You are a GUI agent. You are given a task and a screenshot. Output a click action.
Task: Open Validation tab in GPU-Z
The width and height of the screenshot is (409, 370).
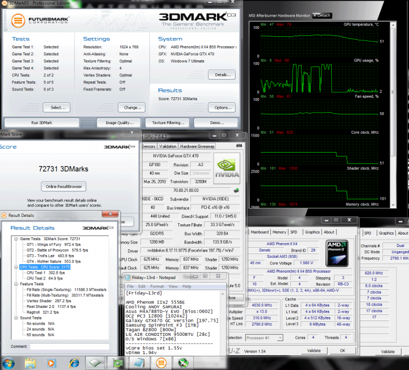coord(168,146)
